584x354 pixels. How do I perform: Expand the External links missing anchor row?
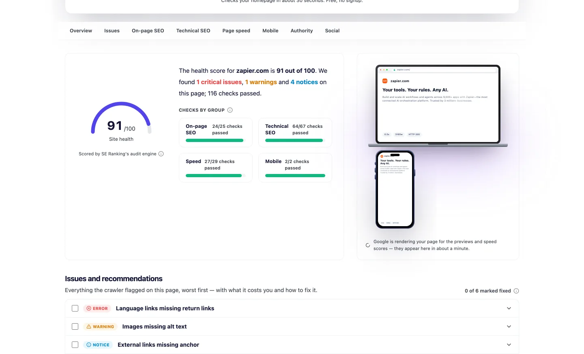pyautogui.click(x=509, y=345)
